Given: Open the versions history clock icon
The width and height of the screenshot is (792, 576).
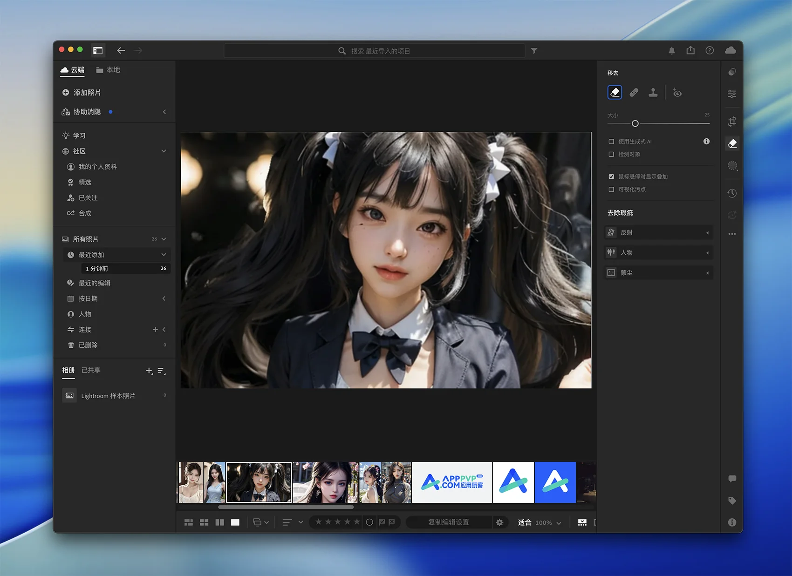Looking at the screenshot, I should [x=732, y=193].
